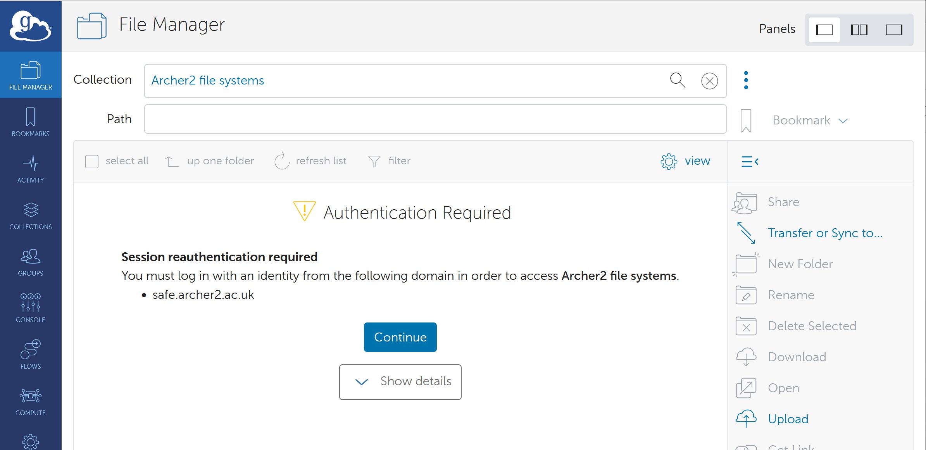Click Session reauthentication required heading
The image size is (926, 450).
point(219,257)
